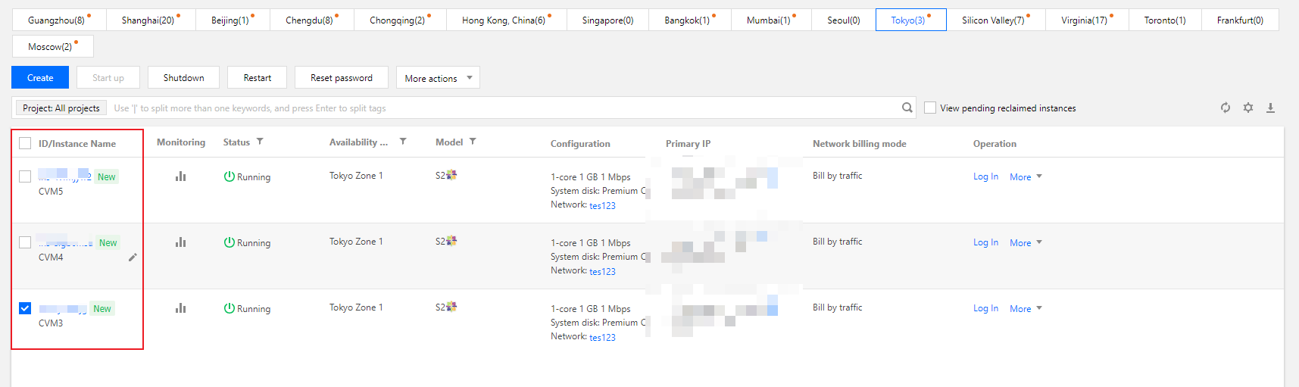The image size is (1299, 387).
Task: Click the ID/Instance Name column header
Action: pos(77,144)
